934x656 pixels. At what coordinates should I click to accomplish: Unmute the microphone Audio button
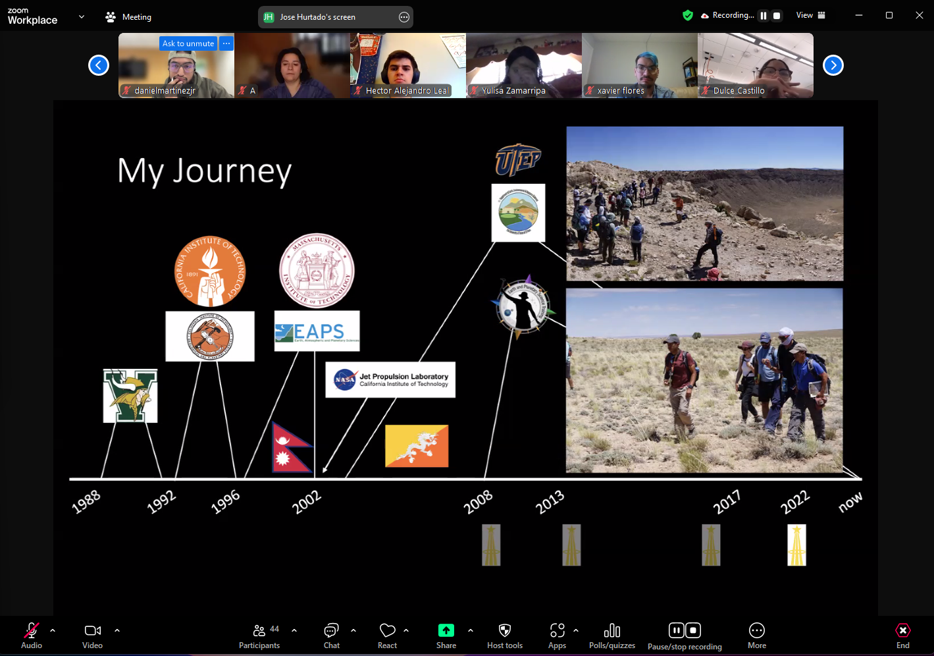click(x=31, y=631)
